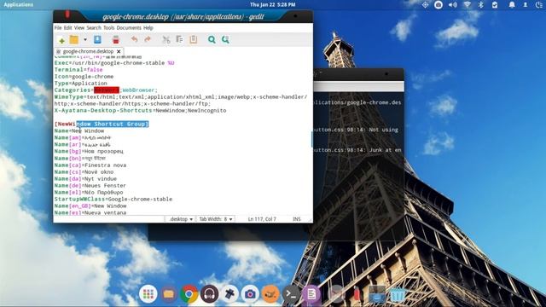The image size is (546, 307).
Task: Open the notifications bell indicator
Action: click(512, 4)
